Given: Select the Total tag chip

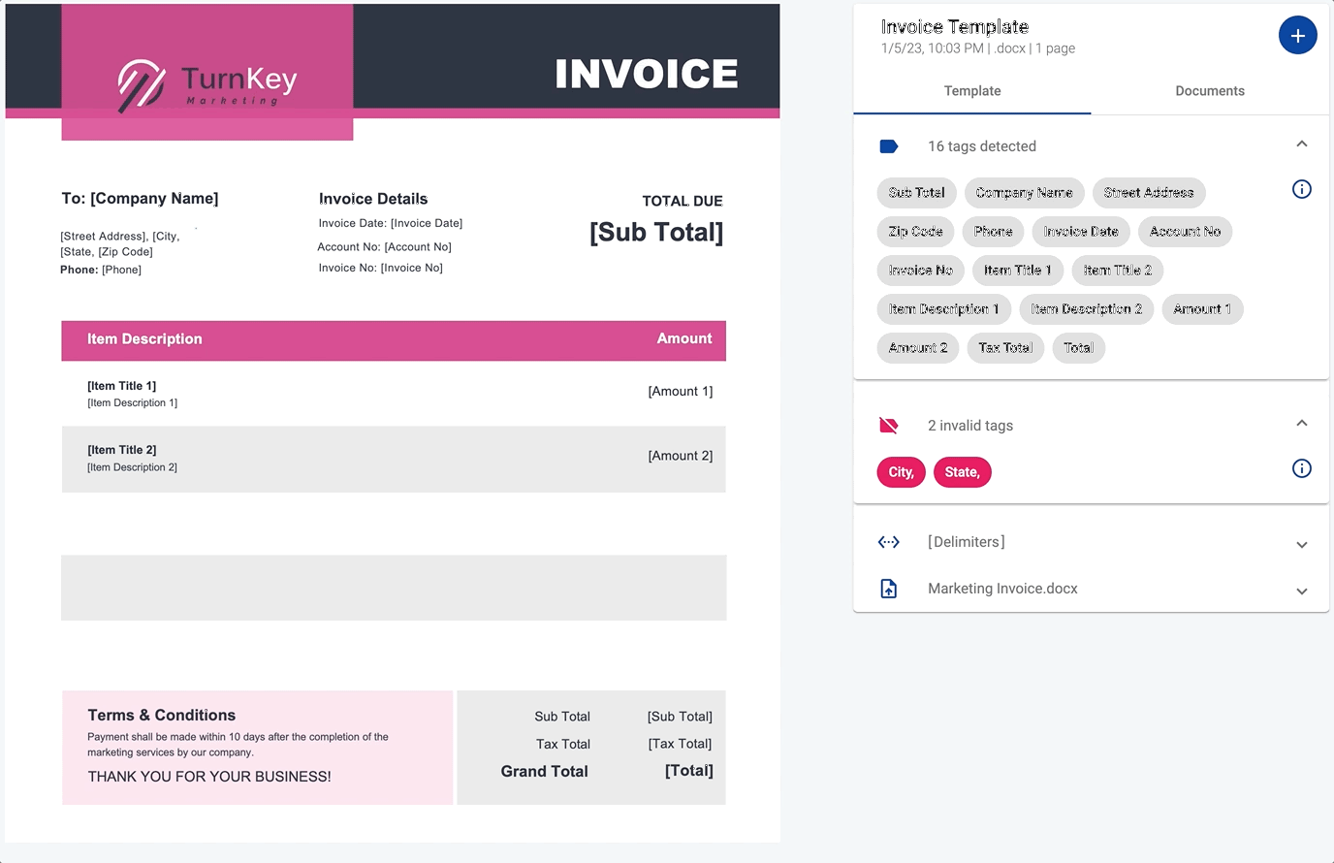Looking at the screenshot, I should [x=1078, y=348].
